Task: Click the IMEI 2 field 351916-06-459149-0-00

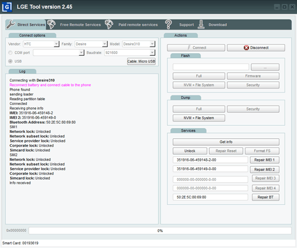Action: [210, 169]
